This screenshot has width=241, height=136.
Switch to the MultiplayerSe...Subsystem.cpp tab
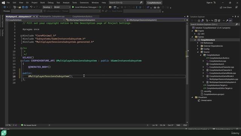tap(52, 17)
